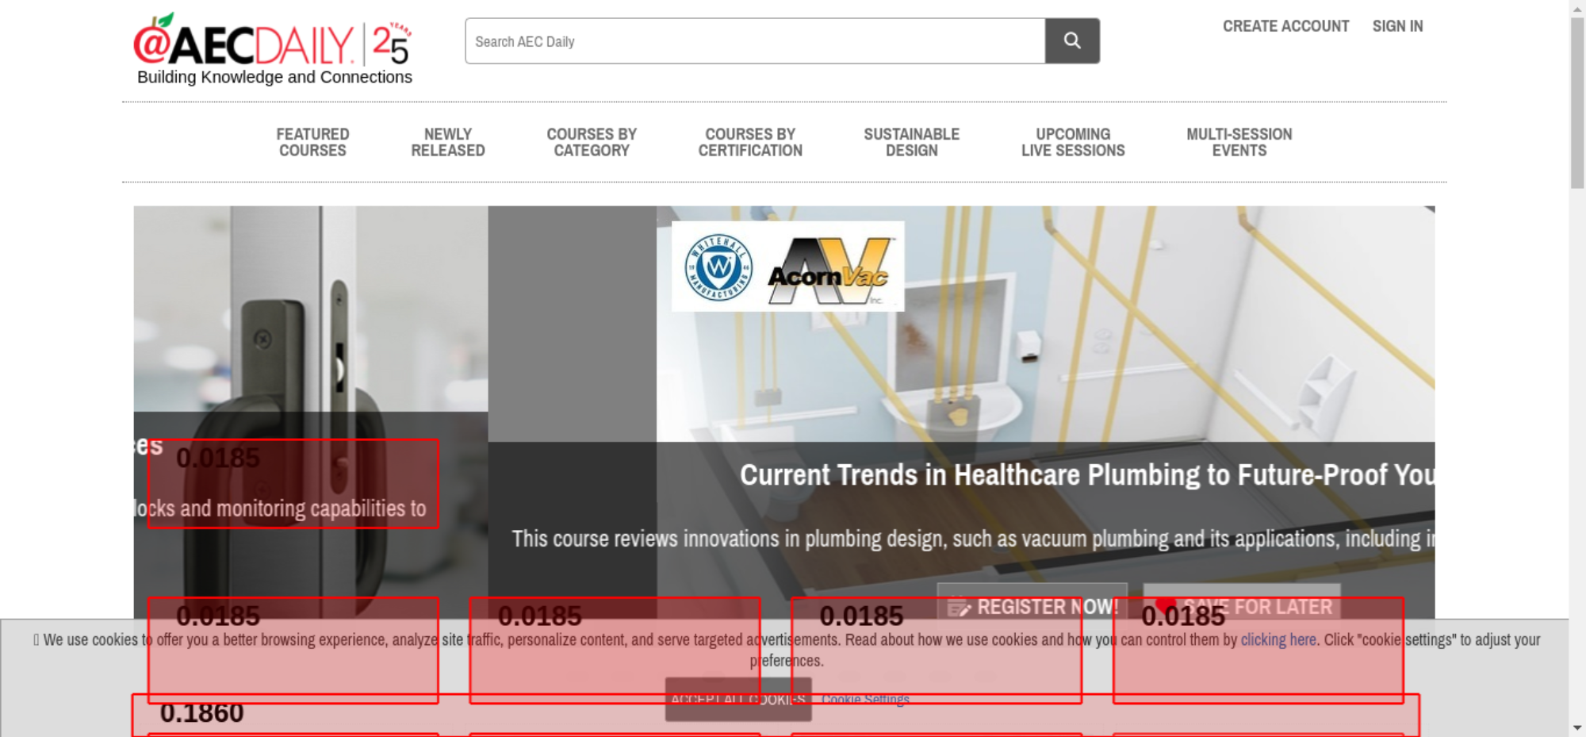1586x737 pixels.
Task: Open Newly Released menu item
Action: pos(448,142)
